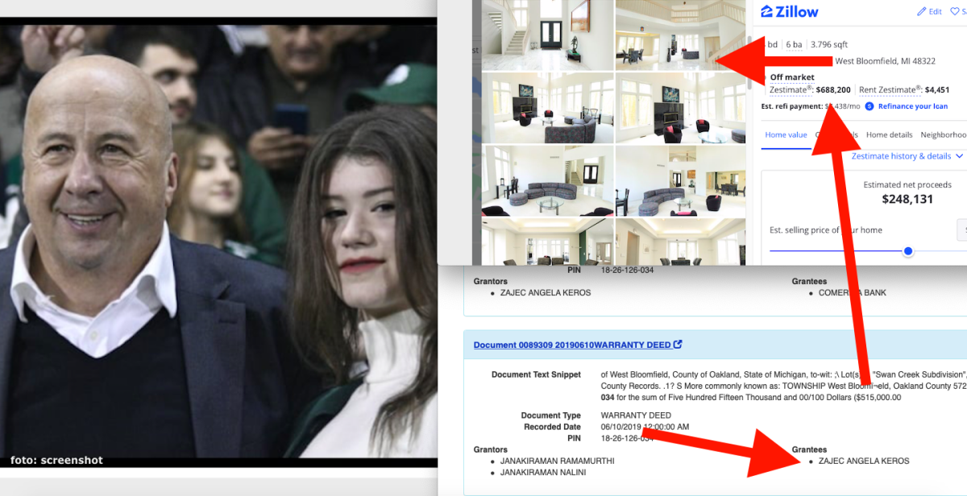This screenshot has height=496, width=967.
Task: Open the staircase and front door photo
Action: pos(548,34)
